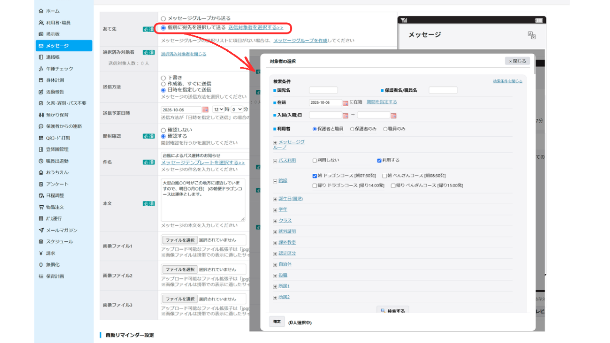Open calendar picker beside 送信予定日時 date
This screenshot has width=610, height=343.
(x=205, y=109)
